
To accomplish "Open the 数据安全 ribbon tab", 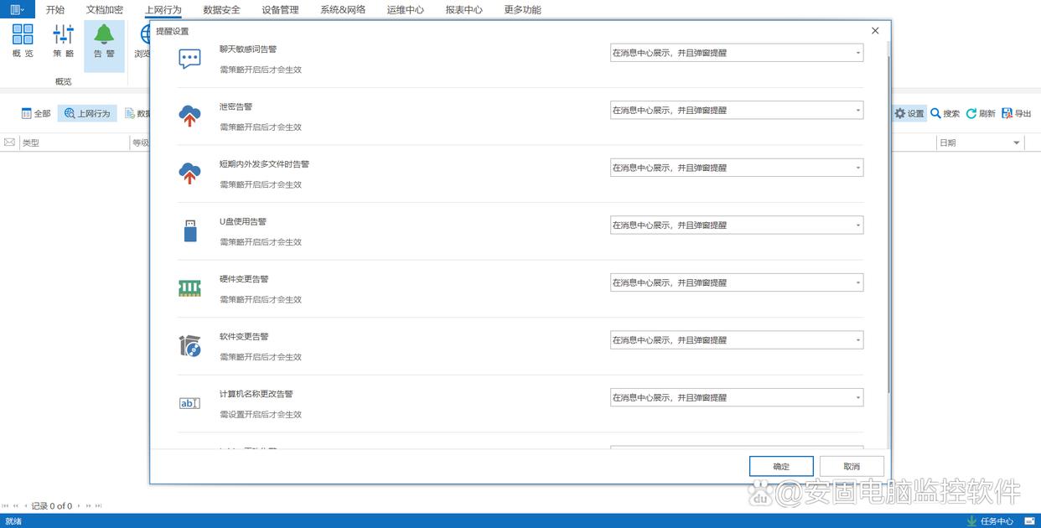I will coord(221,10).
